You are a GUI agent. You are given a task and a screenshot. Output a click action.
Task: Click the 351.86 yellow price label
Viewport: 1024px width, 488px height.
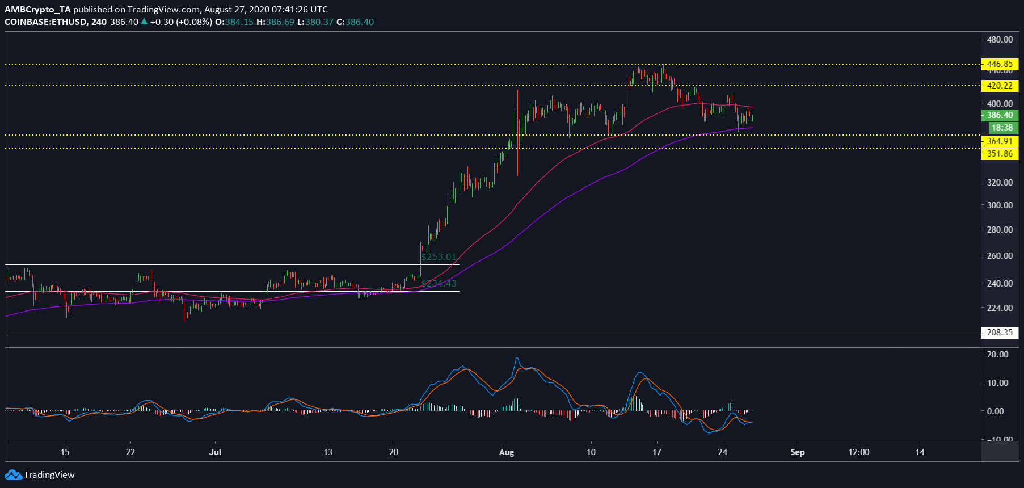click(x=1000, y=154)
